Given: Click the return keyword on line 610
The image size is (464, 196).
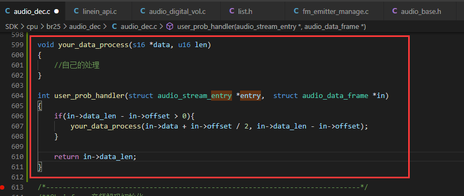Looking at the screenshot, I should pyautogui.click(x=66, y=157).
